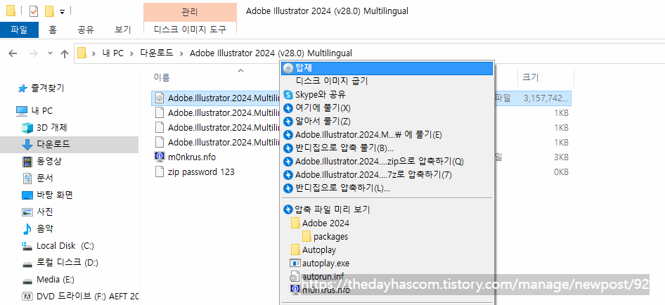Expand chevron after 다운로드 breadcrumb
Viewport: 665px width, 305px height.
[181, 53]
